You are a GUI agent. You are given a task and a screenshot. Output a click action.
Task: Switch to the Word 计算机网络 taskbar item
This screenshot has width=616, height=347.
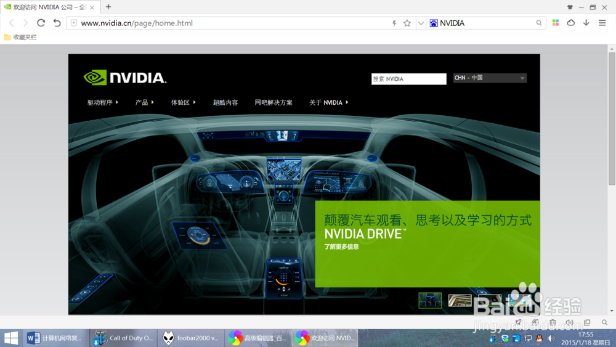click(56, 338)
